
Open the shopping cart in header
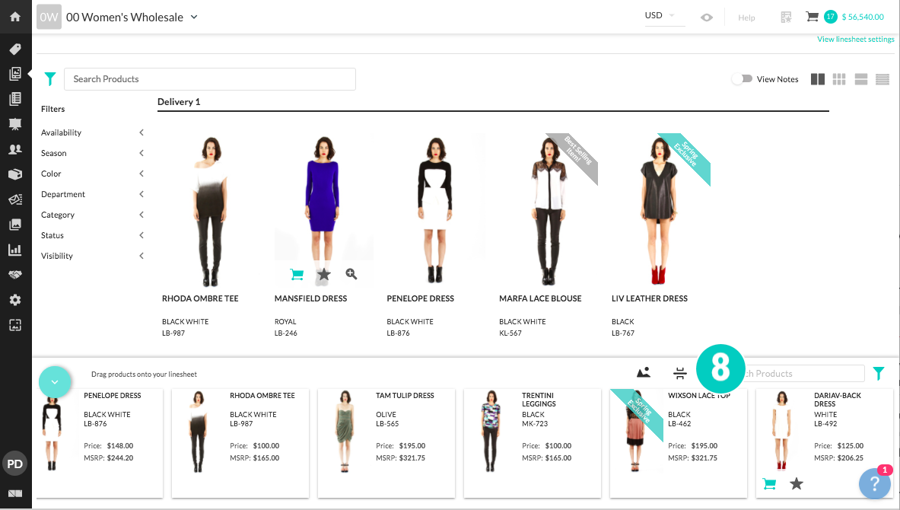(x=812, y=17)
